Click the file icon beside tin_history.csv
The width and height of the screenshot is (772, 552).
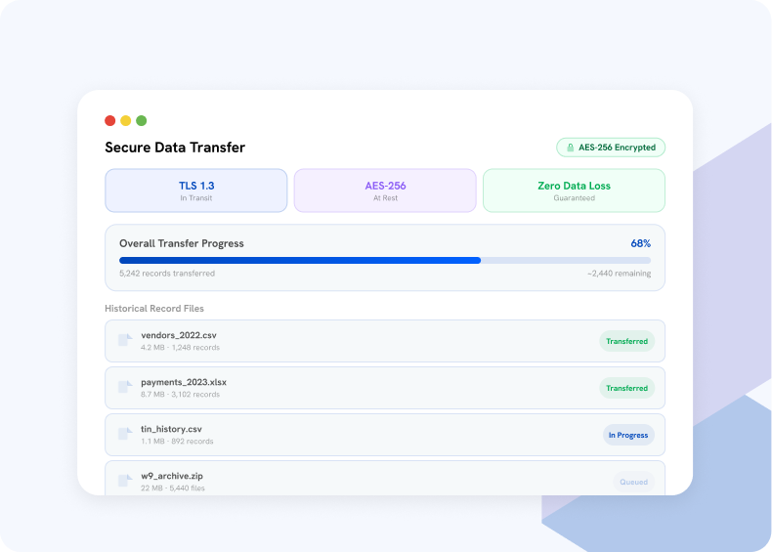(125, 434)
